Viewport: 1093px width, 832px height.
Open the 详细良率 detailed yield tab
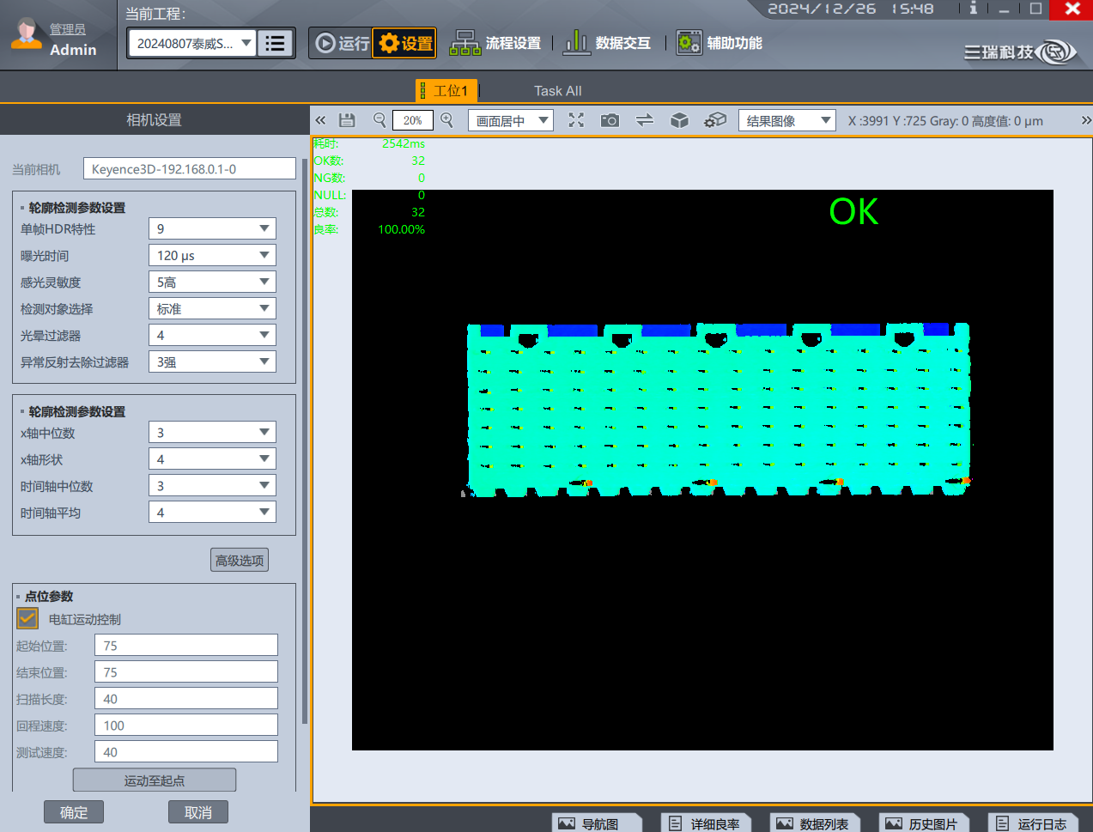pos(705,823)
